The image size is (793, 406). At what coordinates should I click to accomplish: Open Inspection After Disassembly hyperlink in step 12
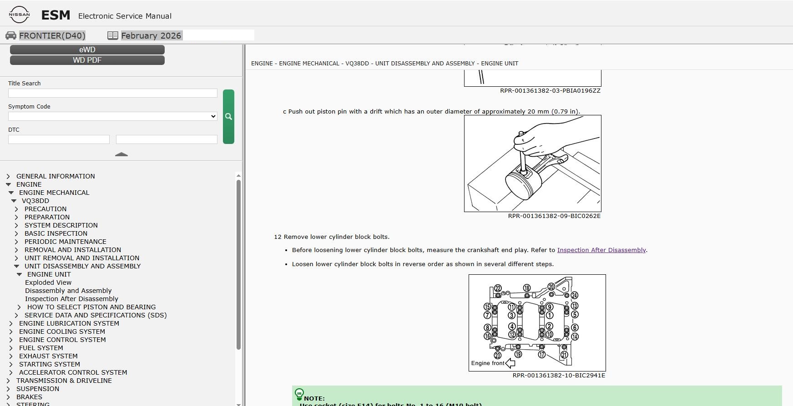coord(601,250)
